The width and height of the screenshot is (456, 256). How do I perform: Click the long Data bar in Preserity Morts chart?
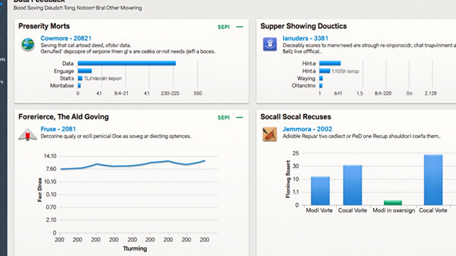(127, 63)
